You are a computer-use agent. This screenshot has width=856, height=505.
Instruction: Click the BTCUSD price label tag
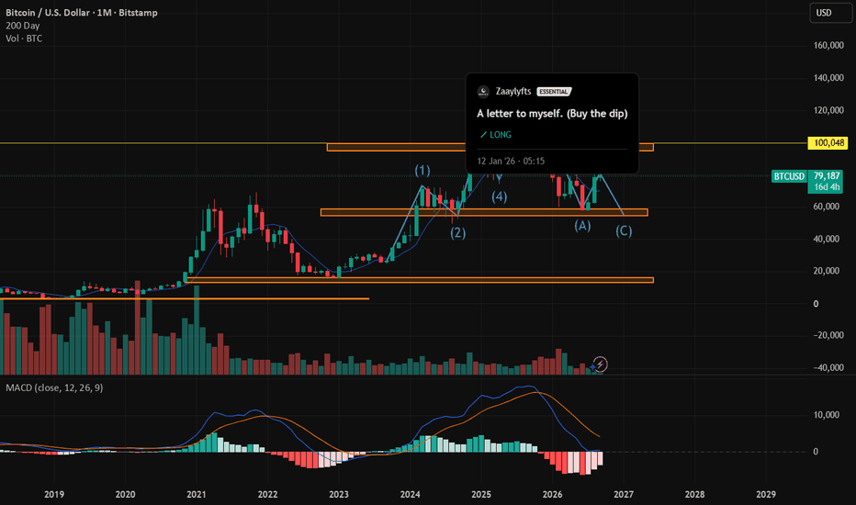coord(789,176)
